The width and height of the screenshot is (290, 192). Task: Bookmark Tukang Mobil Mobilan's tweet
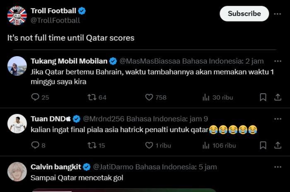(263, 97)
